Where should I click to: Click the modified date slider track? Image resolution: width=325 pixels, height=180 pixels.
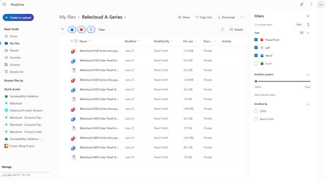tap(283, 81)
